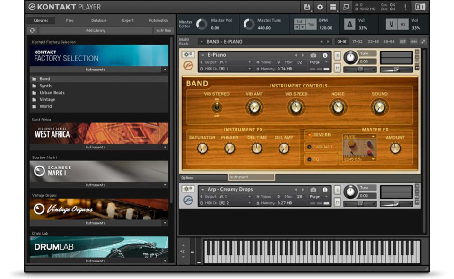Toggle the REVERB master effect
The image size is (454, 279).
(x=310, y=135)
